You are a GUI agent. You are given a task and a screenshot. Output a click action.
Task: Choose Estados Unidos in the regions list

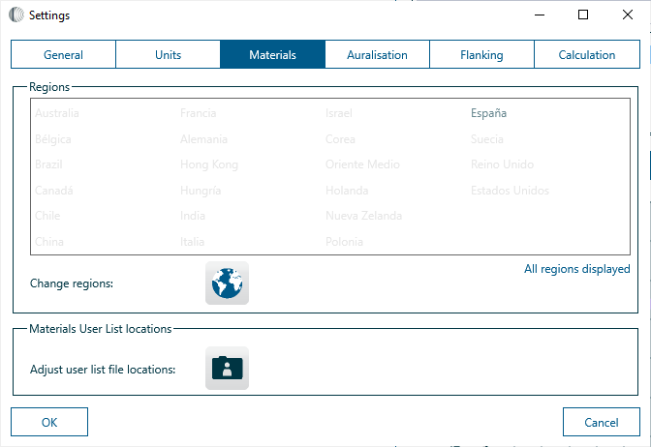(x=510, y=191)
